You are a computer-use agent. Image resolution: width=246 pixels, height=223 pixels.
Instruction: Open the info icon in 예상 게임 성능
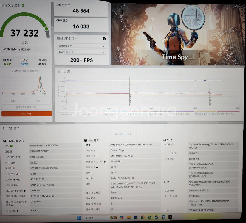pyautogui.click(x=104, y=39)
